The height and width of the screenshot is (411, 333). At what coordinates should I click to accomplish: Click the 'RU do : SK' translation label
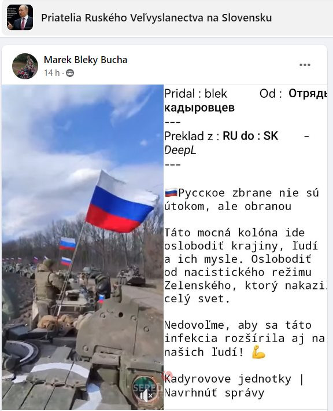click(x=250, y=136)
